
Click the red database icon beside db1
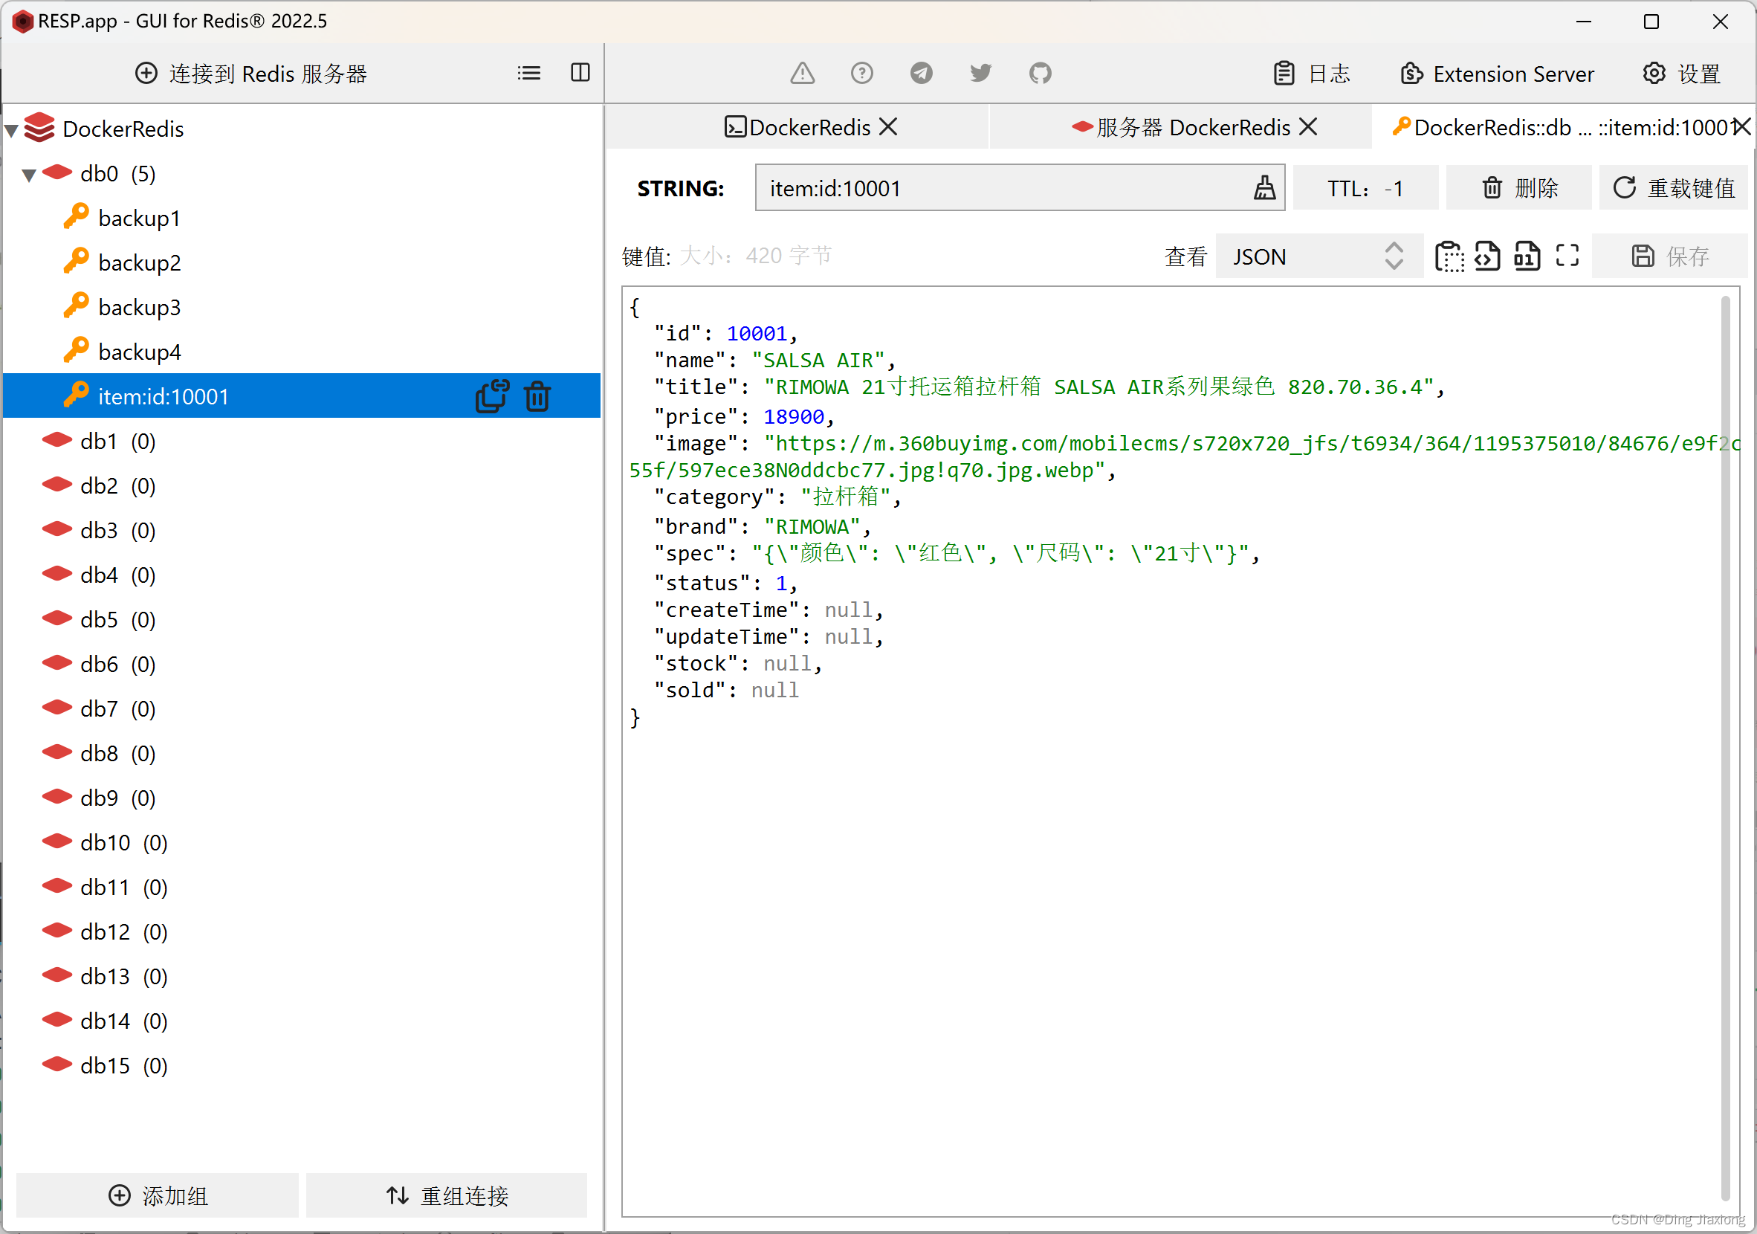point(57,439)
